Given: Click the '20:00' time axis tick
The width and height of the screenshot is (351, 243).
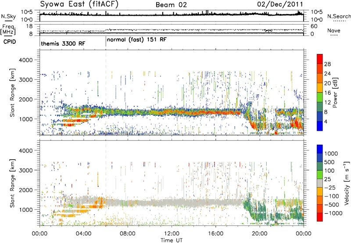Looking at the screenshot, I should tap(260, 234).
